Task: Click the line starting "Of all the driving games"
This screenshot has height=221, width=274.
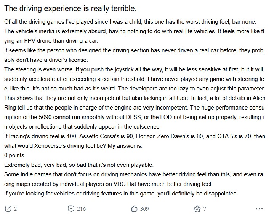Action: click(x=133, y=22)
